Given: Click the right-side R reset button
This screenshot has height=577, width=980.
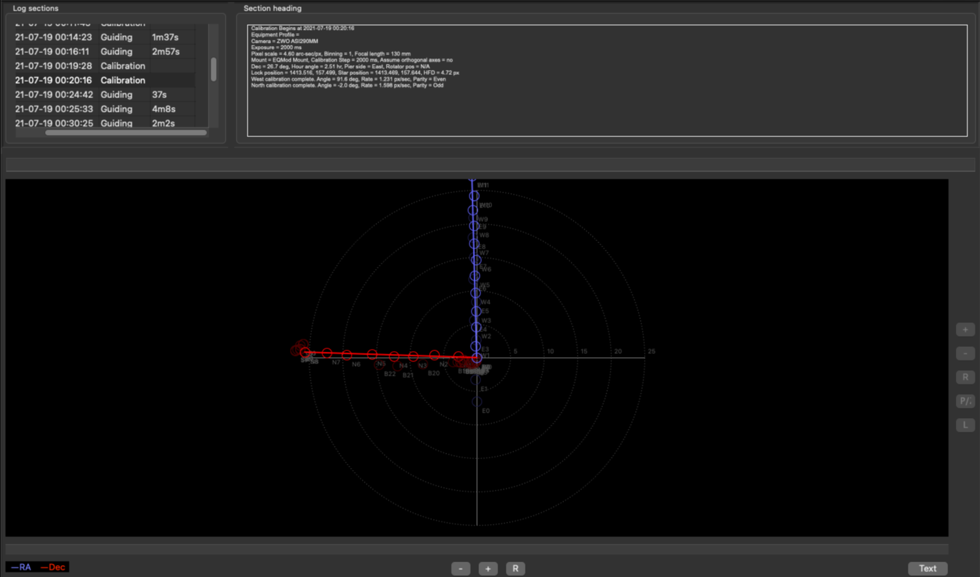Looking at the screenshot, I should point(965,377).
